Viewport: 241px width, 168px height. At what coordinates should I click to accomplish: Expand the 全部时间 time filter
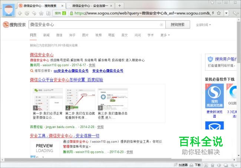(x=203, y=25)
